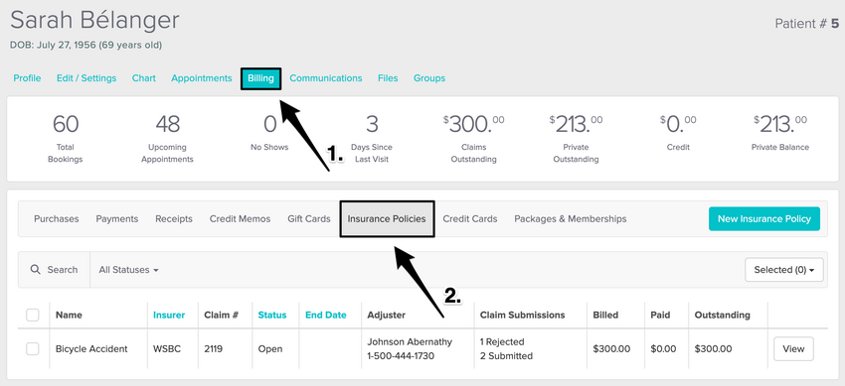Click the Sarah Bélanger patient name
Image resolution: width=845 pixels, height=386 pixels.
94,21
